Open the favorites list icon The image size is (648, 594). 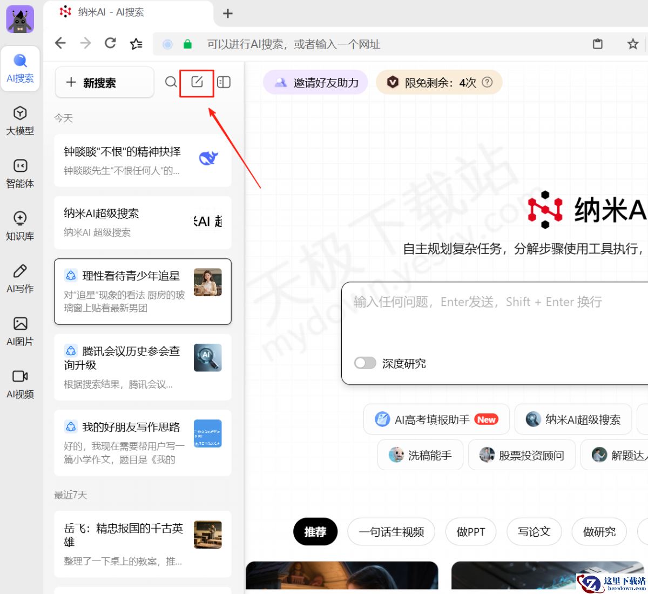tap(136, 44)
